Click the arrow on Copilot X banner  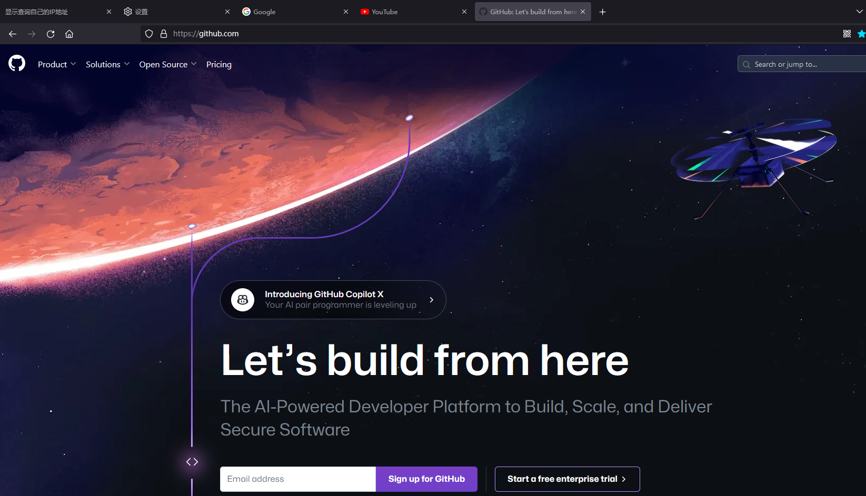click(x=432, y=300)
